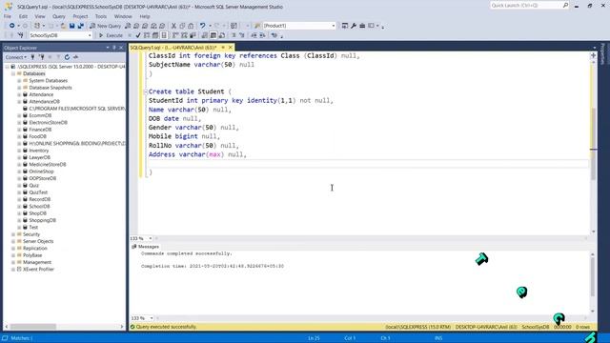Click the Analysis Services MDX Query icon
Viewport: 610px width, 343px height.
pos(136,26)
